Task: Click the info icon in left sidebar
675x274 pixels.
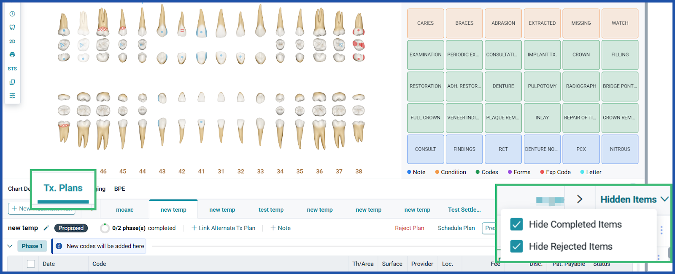Action: [x=12, y=14]
